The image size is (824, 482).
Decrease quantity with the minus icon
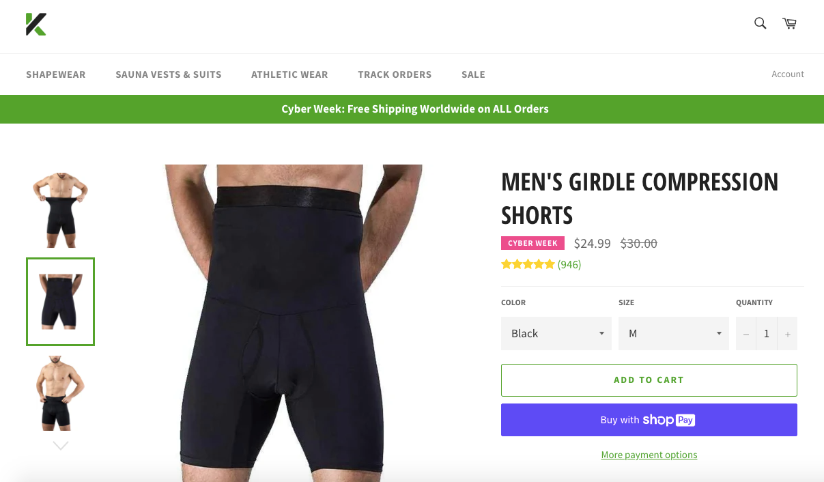pos(745,334)
